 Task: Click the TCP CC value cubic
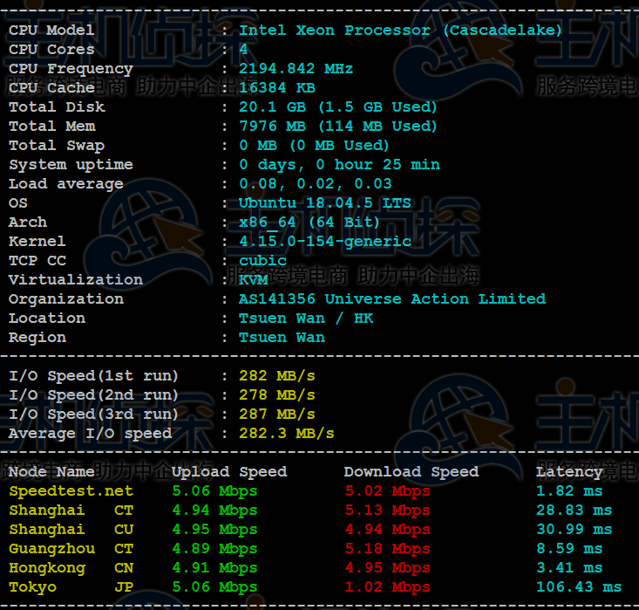pos(262,261)
